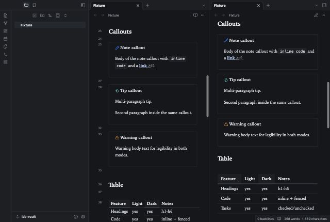Collapse the left sidebar

tap(83, 5)
